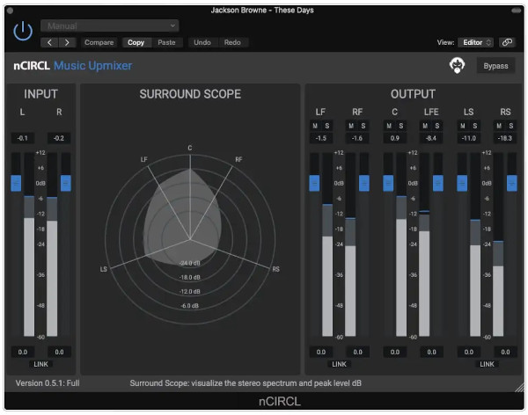
Task: Click RF output gain value field
Action: click(357, 352)
